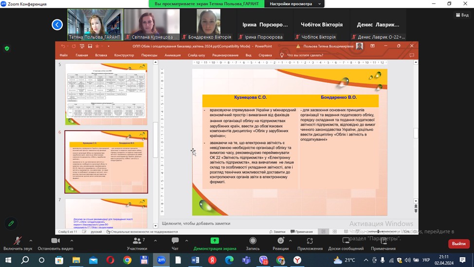Viewport: 474px width, 267px height.
Task: Click the red Выйти leave button
Action: coord(458,244)
